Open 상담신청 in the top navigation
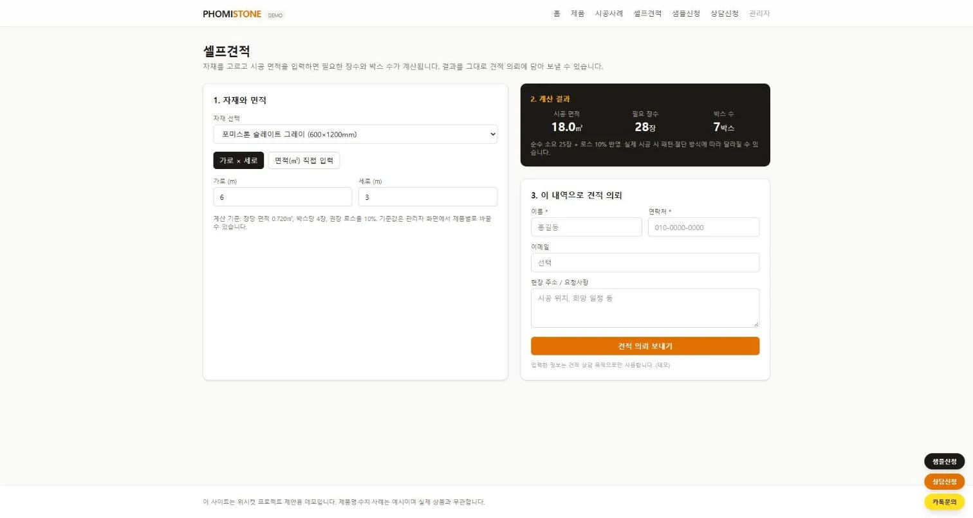The image size is (973, 518). [725, 13]
